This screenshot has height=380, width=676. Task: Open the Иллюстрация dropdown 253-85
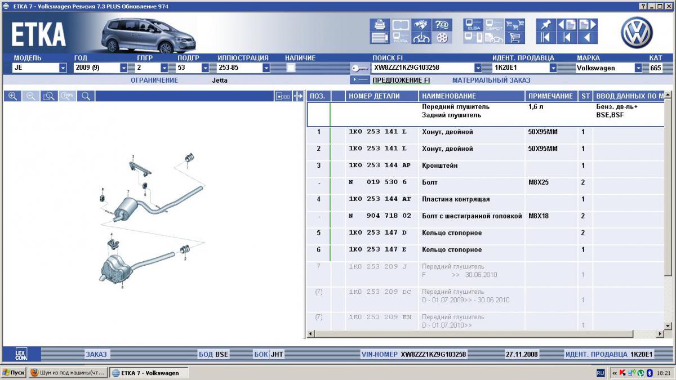coord(266,68)
